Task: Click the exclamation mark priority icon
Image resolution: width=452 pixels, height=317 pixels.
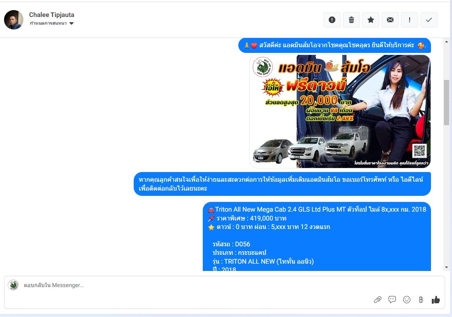Action: (x=409, y=20)
